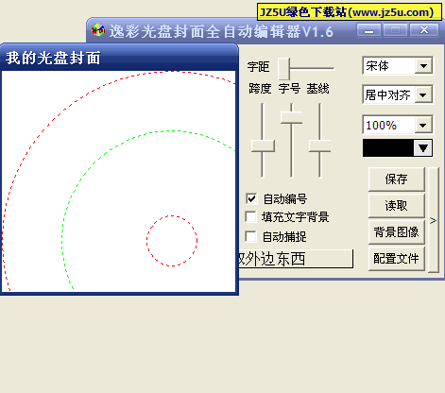Open the 100% zoom dropdown
The width and height of the screenshot is (445, 393).
423,125
